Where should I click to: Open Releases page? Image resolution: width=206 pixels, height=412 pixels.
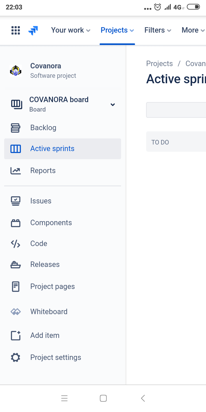[x=45, y=264]
